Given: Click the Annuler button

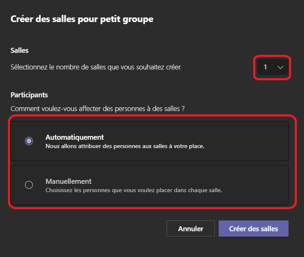Looking at the screenshot, I should (x=191, y=229).
